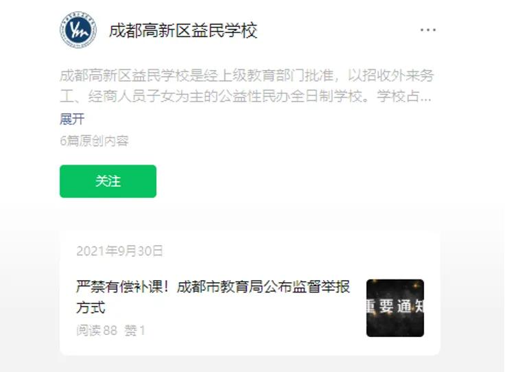Click the 方式 second title line
The image size is (505, 372).
click(x=91, y=307)
